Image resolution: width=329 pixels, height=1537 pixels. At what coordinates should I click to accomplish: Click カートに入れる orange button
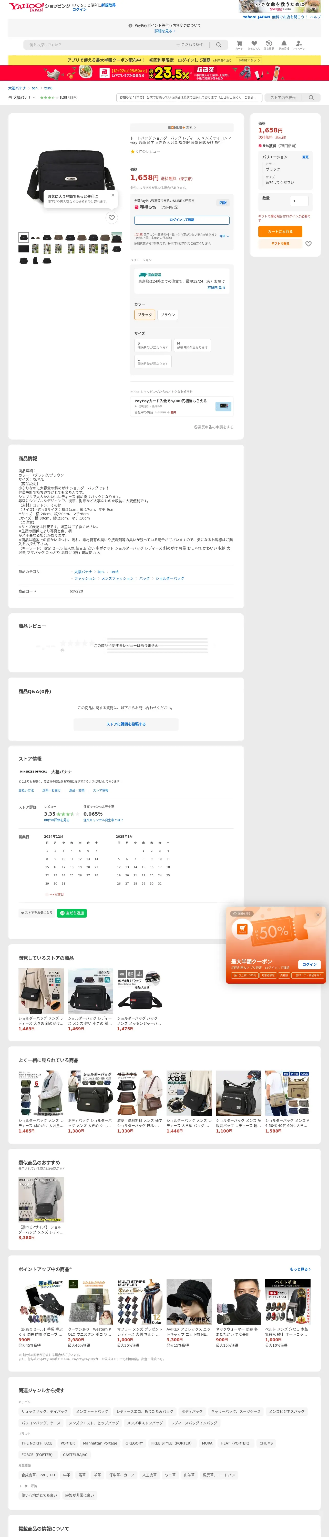[280, 232]
